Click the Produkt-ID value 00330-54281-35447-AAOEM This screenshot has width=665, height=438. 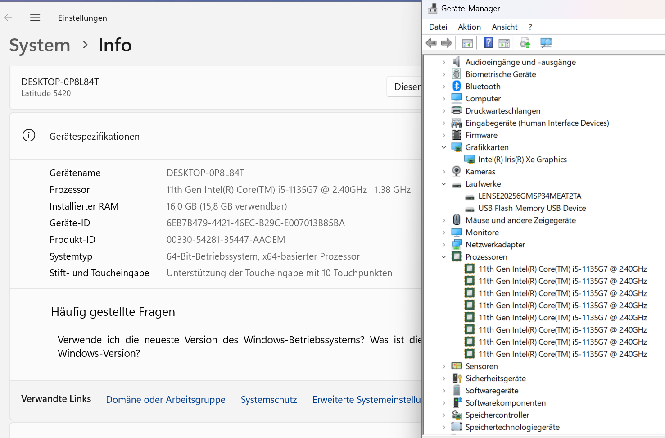(226, 240)
